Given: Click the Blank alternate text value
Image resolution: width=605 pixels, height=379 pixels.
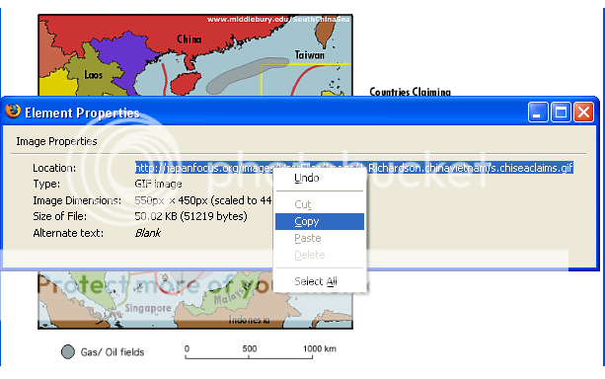Looking at the screenshot, I should point(148,233).
